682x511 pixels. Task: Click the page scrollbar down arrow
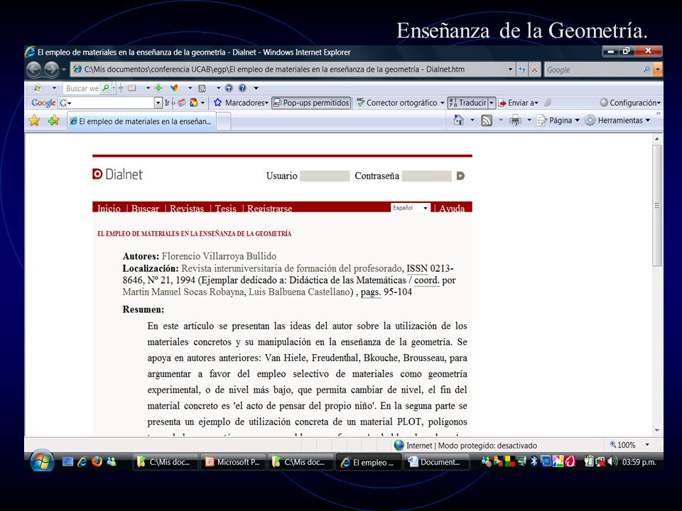(656, 430)
